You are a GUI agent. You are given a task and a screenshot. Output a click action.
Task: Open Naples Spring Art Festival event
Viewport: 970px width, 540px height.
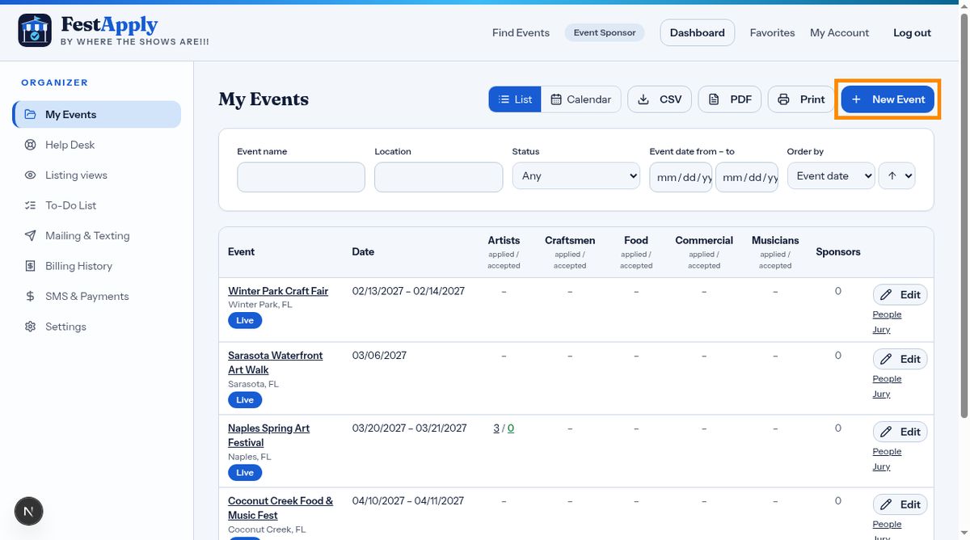click(268, 436)
